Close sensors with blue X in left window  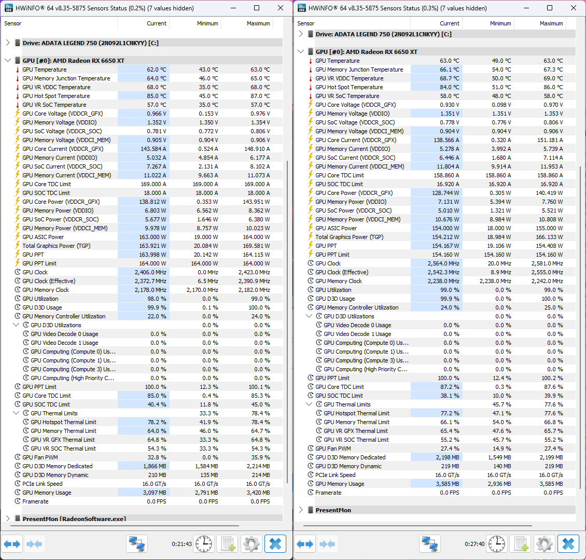(275, 544)
